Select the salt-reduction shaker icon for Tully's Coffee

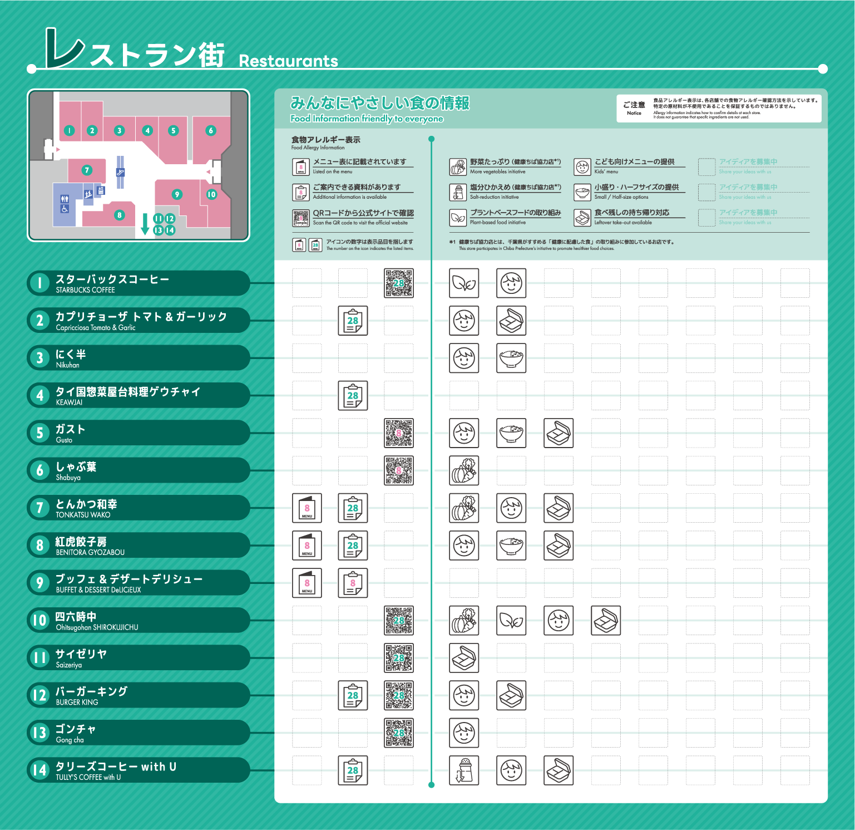[x=464, y=770]
